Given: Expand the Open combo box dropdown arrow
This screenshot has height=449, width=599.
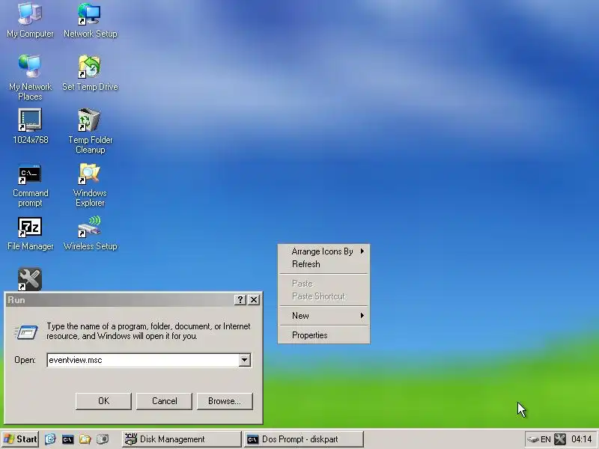Looking at the screenshot, I should pyautogui.click(x=245, y=360).
